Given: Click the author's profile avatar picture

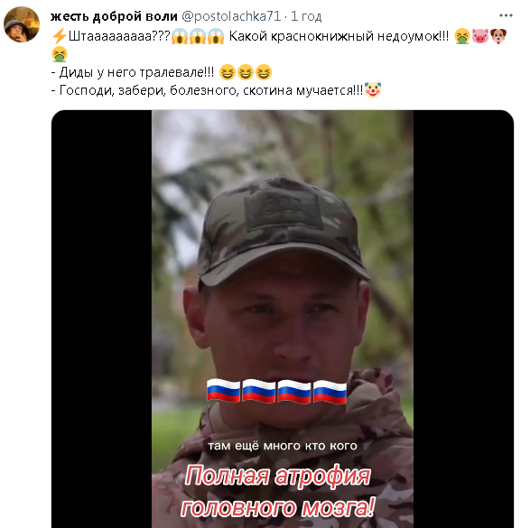Looking at the screenshot, I should (x=22, y=24).
